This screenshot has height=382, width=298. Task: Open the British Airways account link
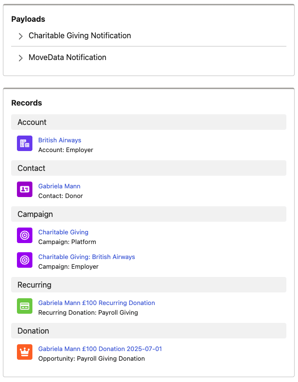coord(60,140)
